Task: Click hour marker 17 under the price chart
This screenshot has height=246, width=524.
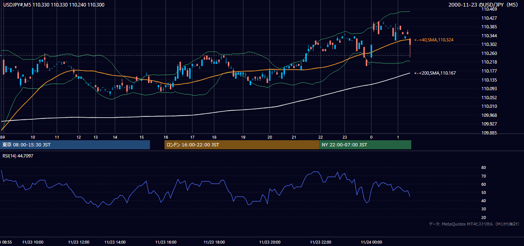Action: point(192,137)
